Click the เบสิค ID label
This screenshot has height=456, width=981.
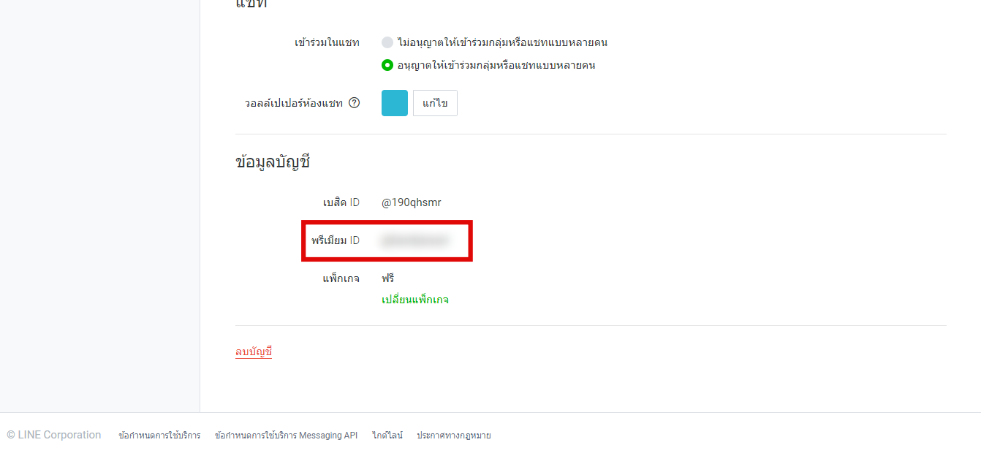coord(341,202)
